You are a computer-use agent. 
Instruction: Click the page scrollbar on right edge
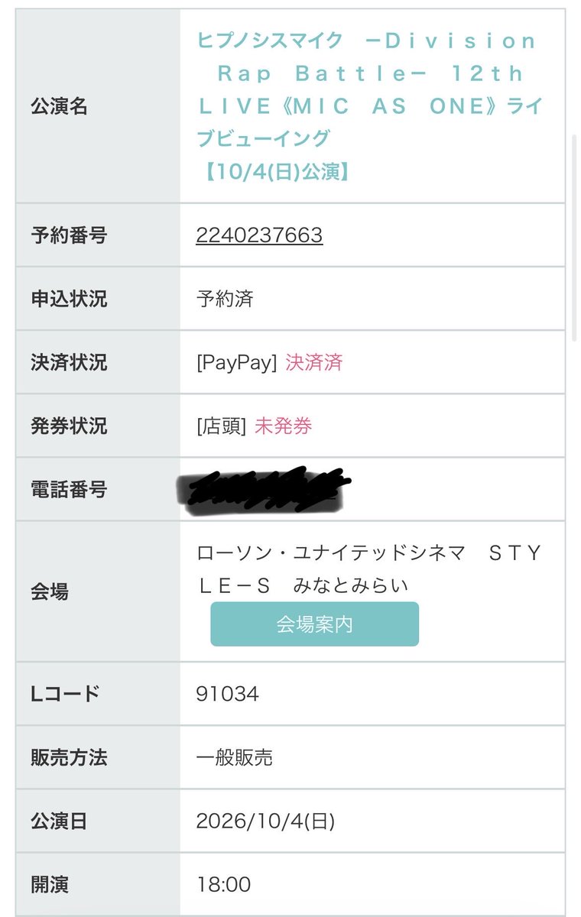tap(575, 237)
